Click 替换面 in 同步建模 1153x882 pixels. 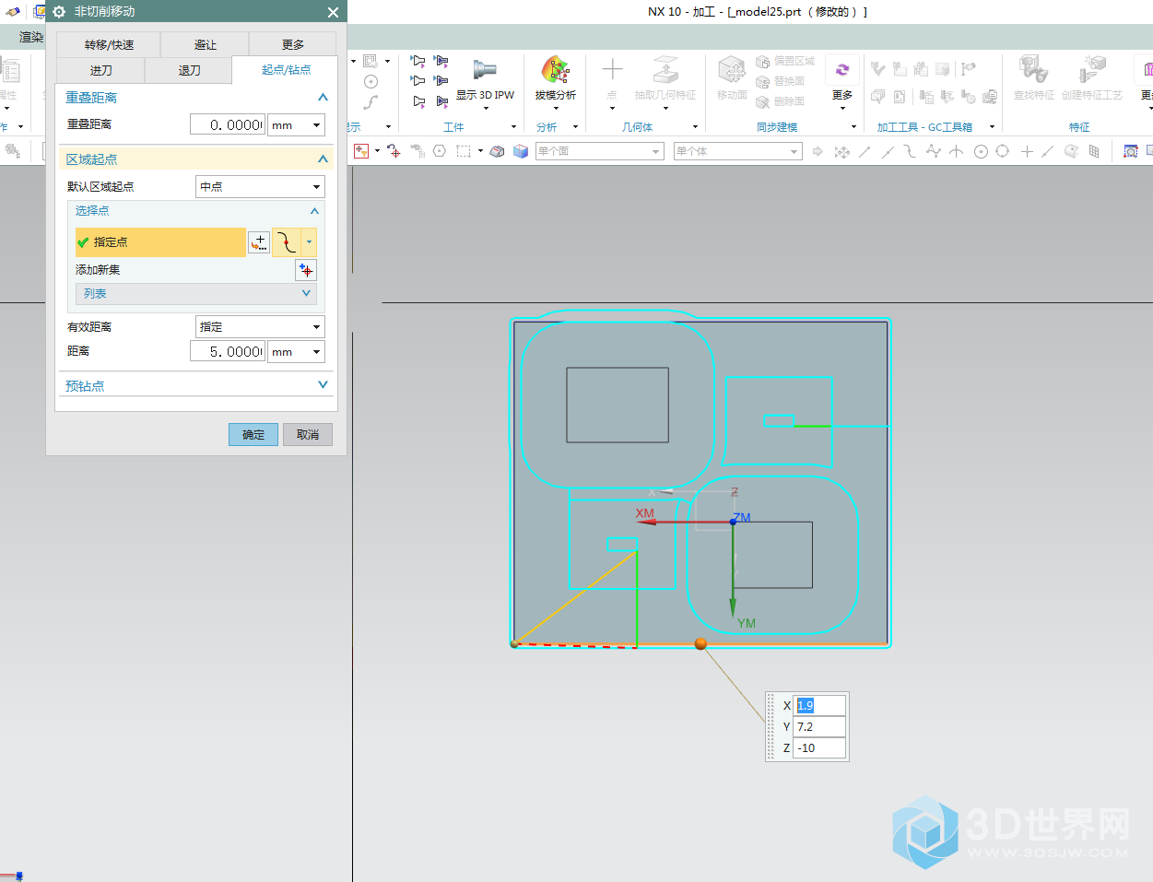pos(781,81)
